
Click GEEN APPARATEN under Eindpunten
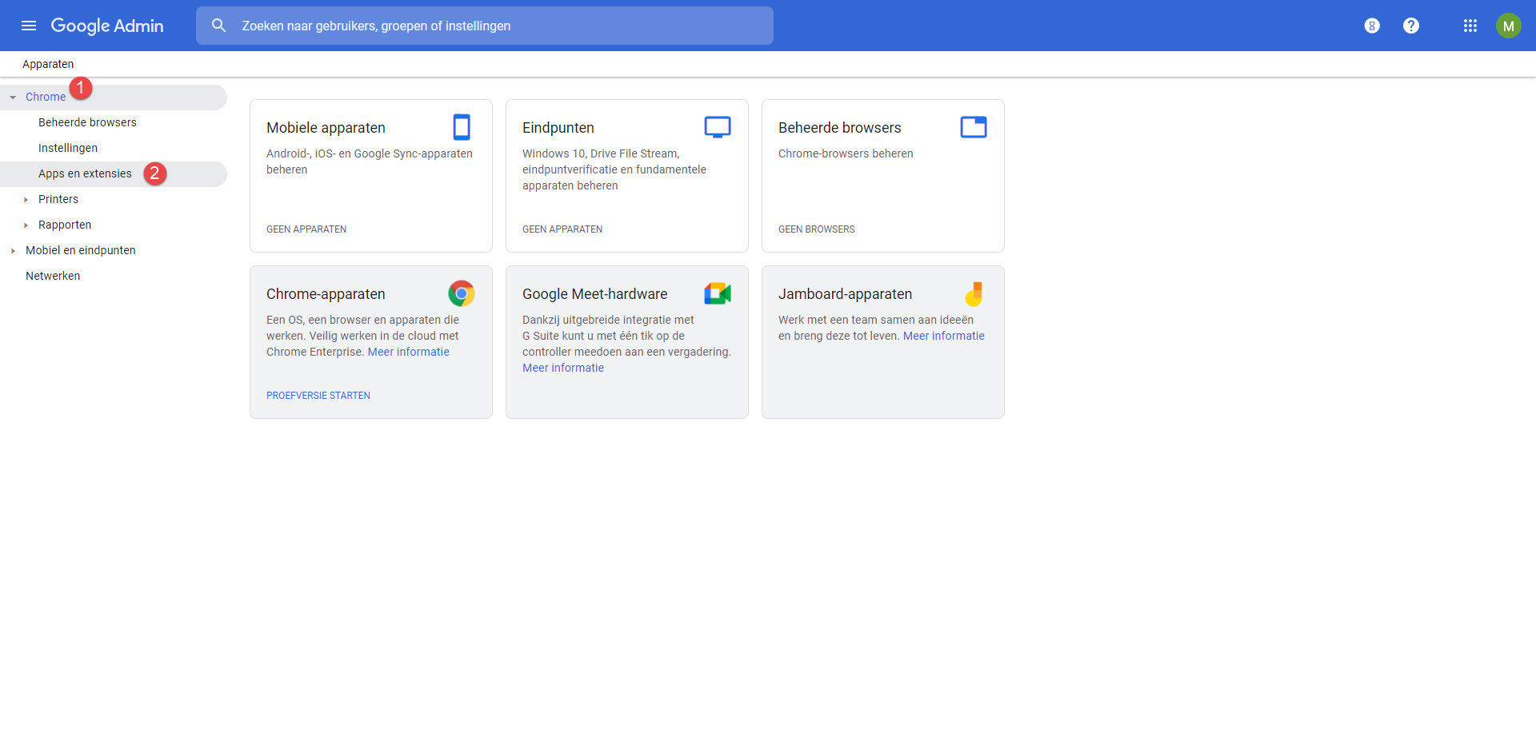tap(562, 229)
